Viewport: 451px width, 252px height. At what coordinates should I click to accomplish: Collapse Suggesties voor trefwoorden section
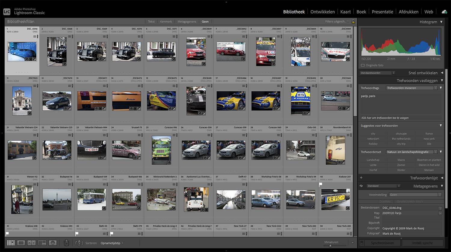coord(440,126)
